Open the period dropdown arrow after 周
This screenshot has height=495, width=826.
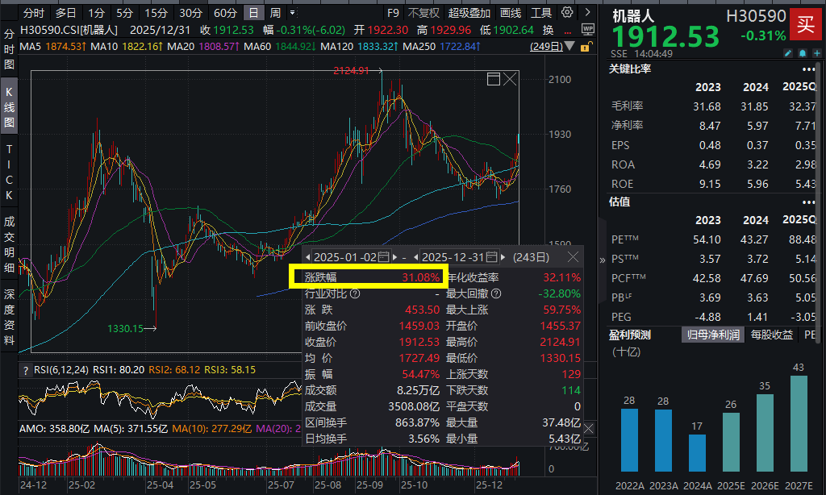(295, 13)
